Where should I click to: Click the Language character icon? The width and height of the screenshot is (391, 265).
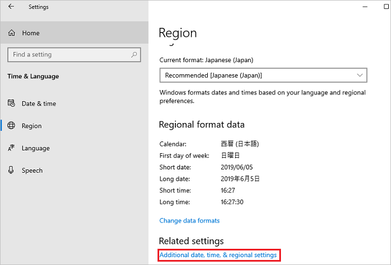11,148
